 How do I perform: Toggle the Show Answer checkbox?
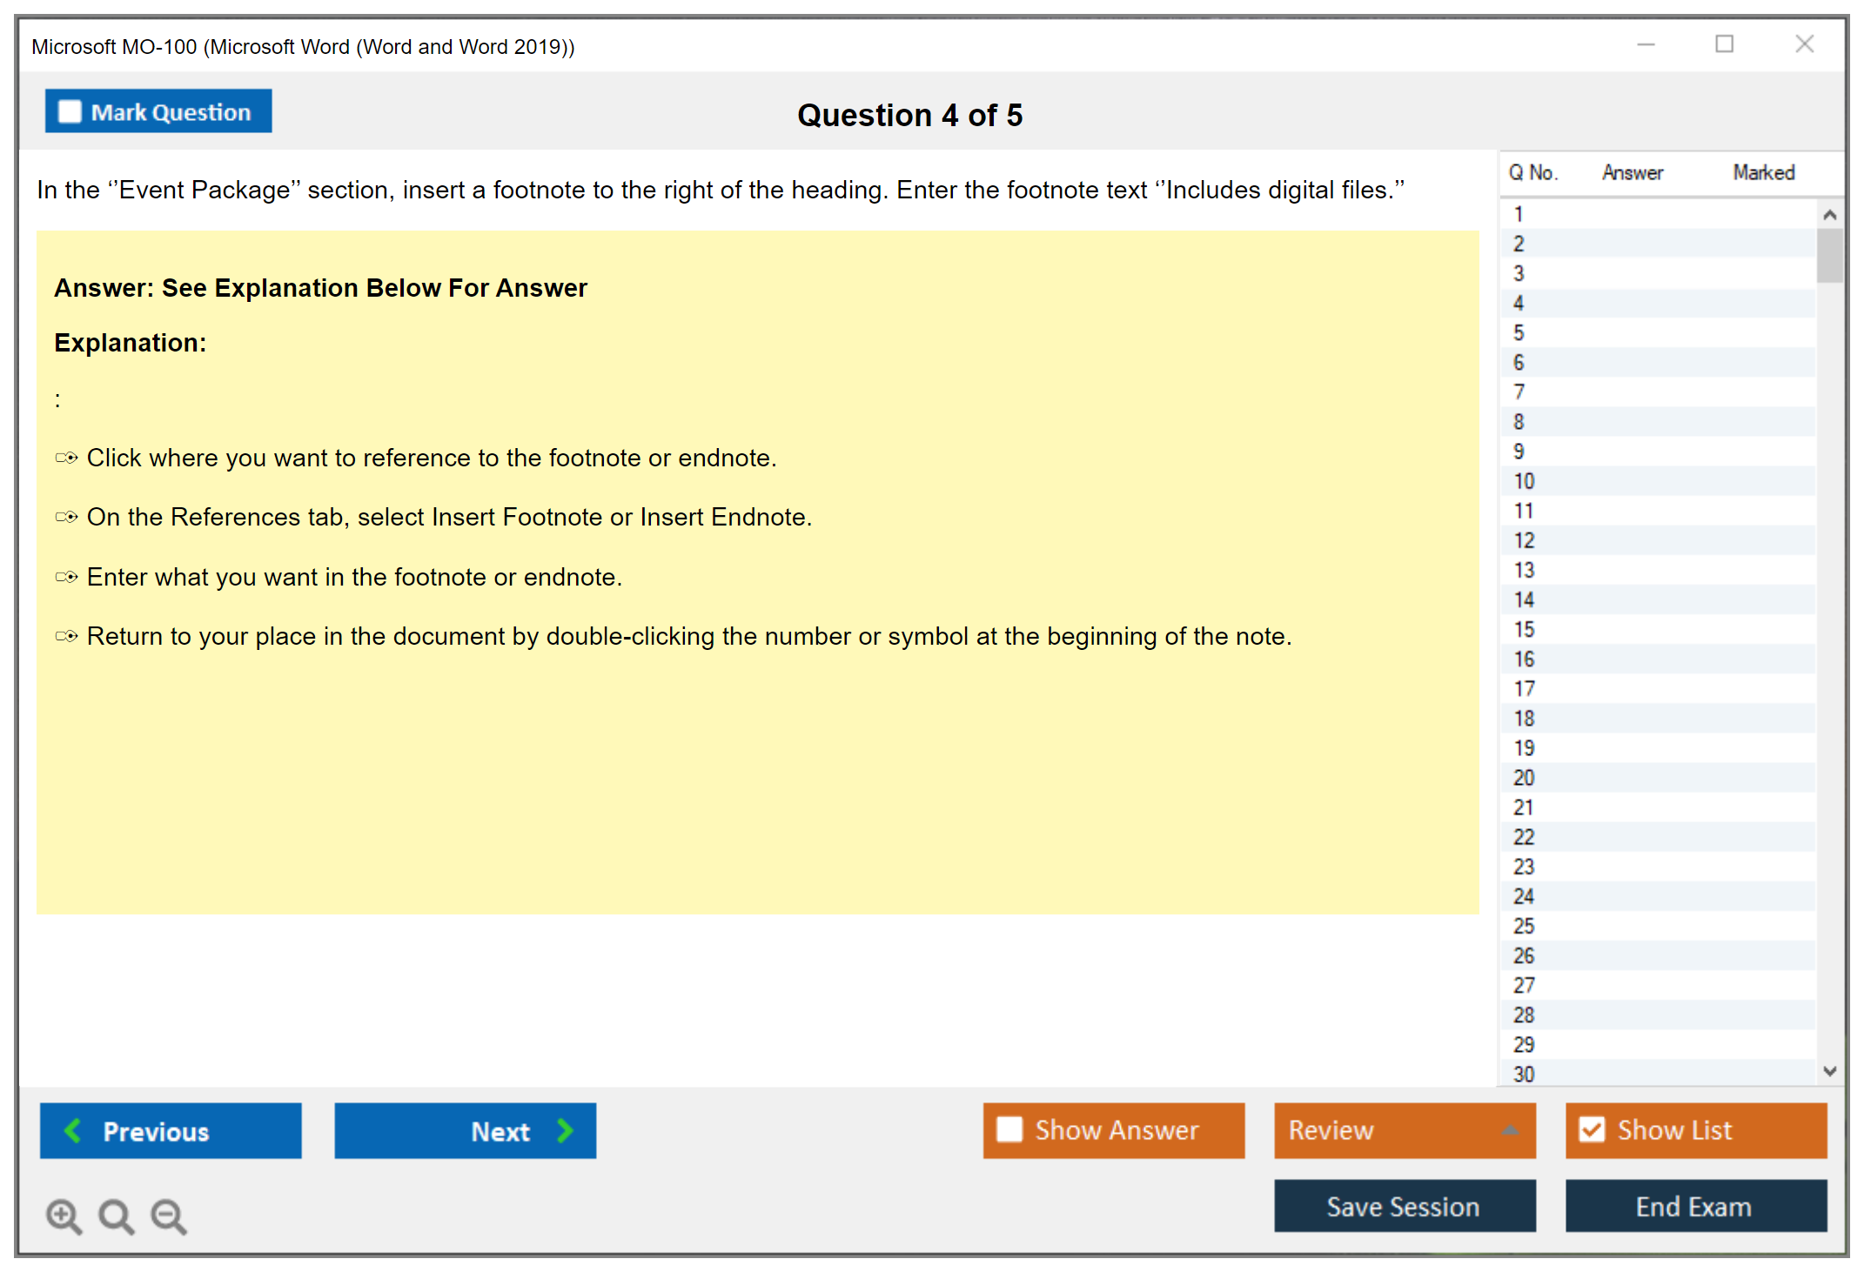1009,1129
